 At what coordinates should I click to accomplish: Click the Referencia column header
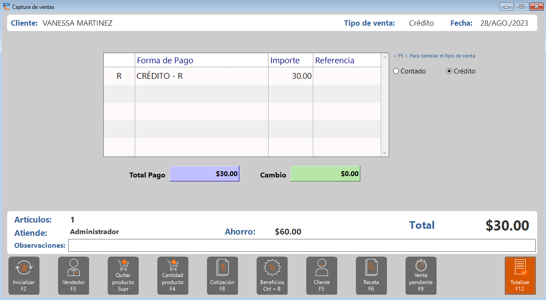[x=347, y=61]
